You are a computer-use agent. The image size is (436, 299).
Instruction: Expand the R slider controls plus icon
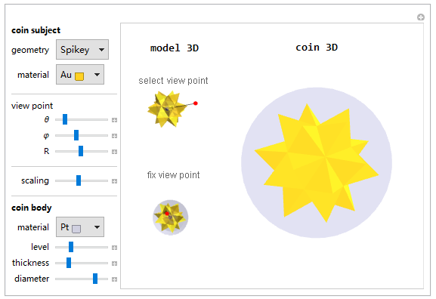tap(114, 152)
